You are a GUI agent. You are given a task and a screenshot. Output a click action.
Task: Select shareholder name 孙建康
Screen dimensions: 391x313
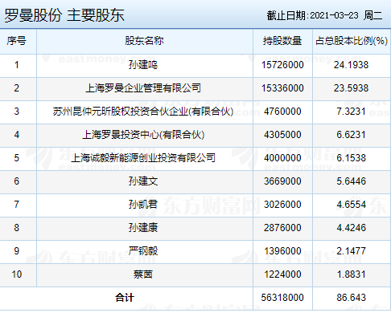[143, 228]
